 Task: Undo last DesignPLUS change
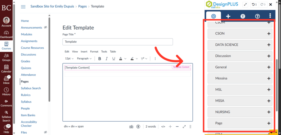coord(254,4)
